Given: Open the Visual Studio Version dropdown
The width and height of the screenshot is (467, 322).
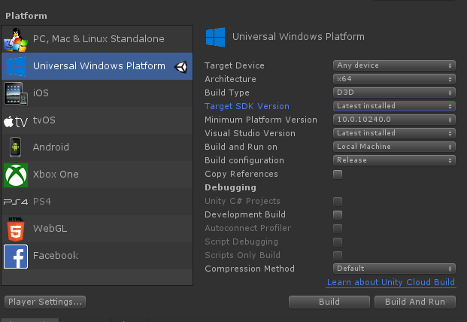Looking at the screenshot, I should 394,133.
